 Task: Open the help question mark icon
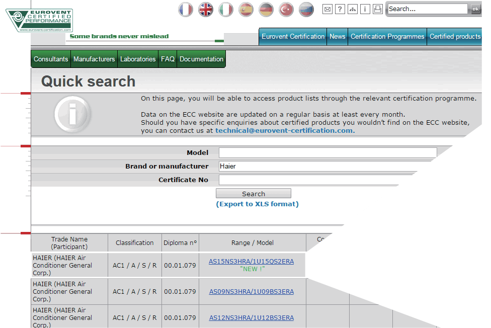pyautogui.click(x=340, y=9)
